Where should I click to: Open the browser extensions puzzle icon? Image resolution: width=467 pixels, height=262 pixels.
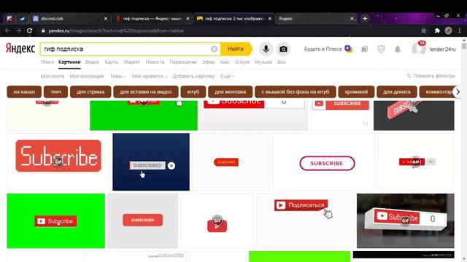coord(437,31)
